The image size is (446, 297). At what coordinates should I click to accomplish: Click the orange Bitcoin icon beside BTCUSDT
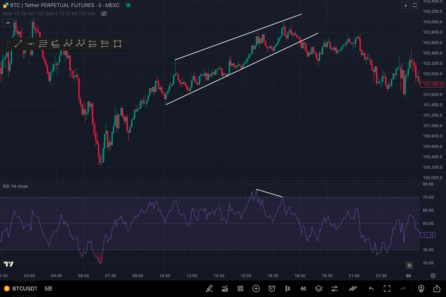click(x=7, y=288)
